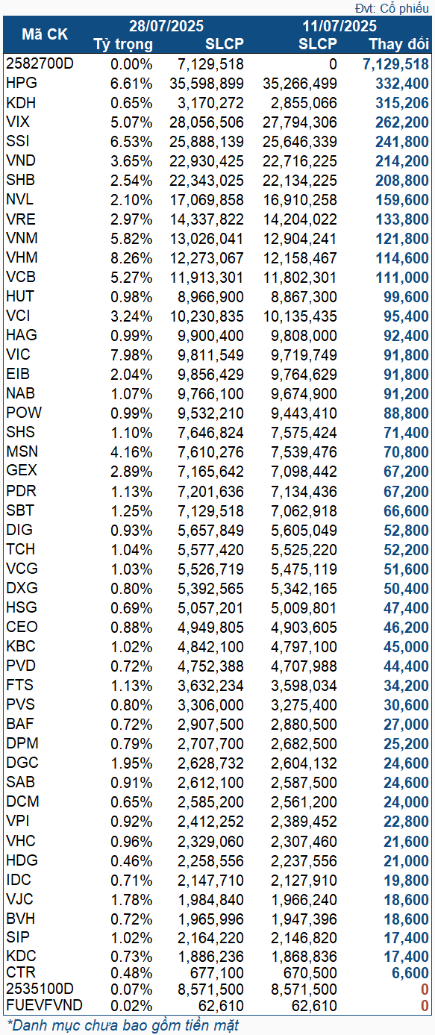
Task: Select the 28/07/2025 date header
Action: click(166, 26)
